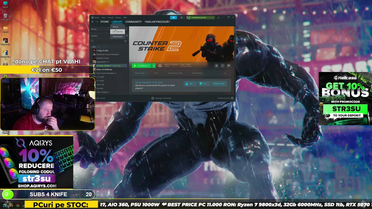Viewport: 372px width, 209px height.
Task: Expand the CONNECT button dropdown arrow
Action: pyautogui.click(x=154, y=66)
